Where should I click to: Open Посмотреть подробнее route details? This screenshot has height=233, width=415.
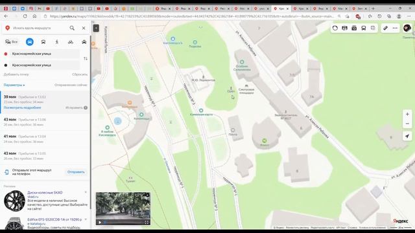click(22, 107)
